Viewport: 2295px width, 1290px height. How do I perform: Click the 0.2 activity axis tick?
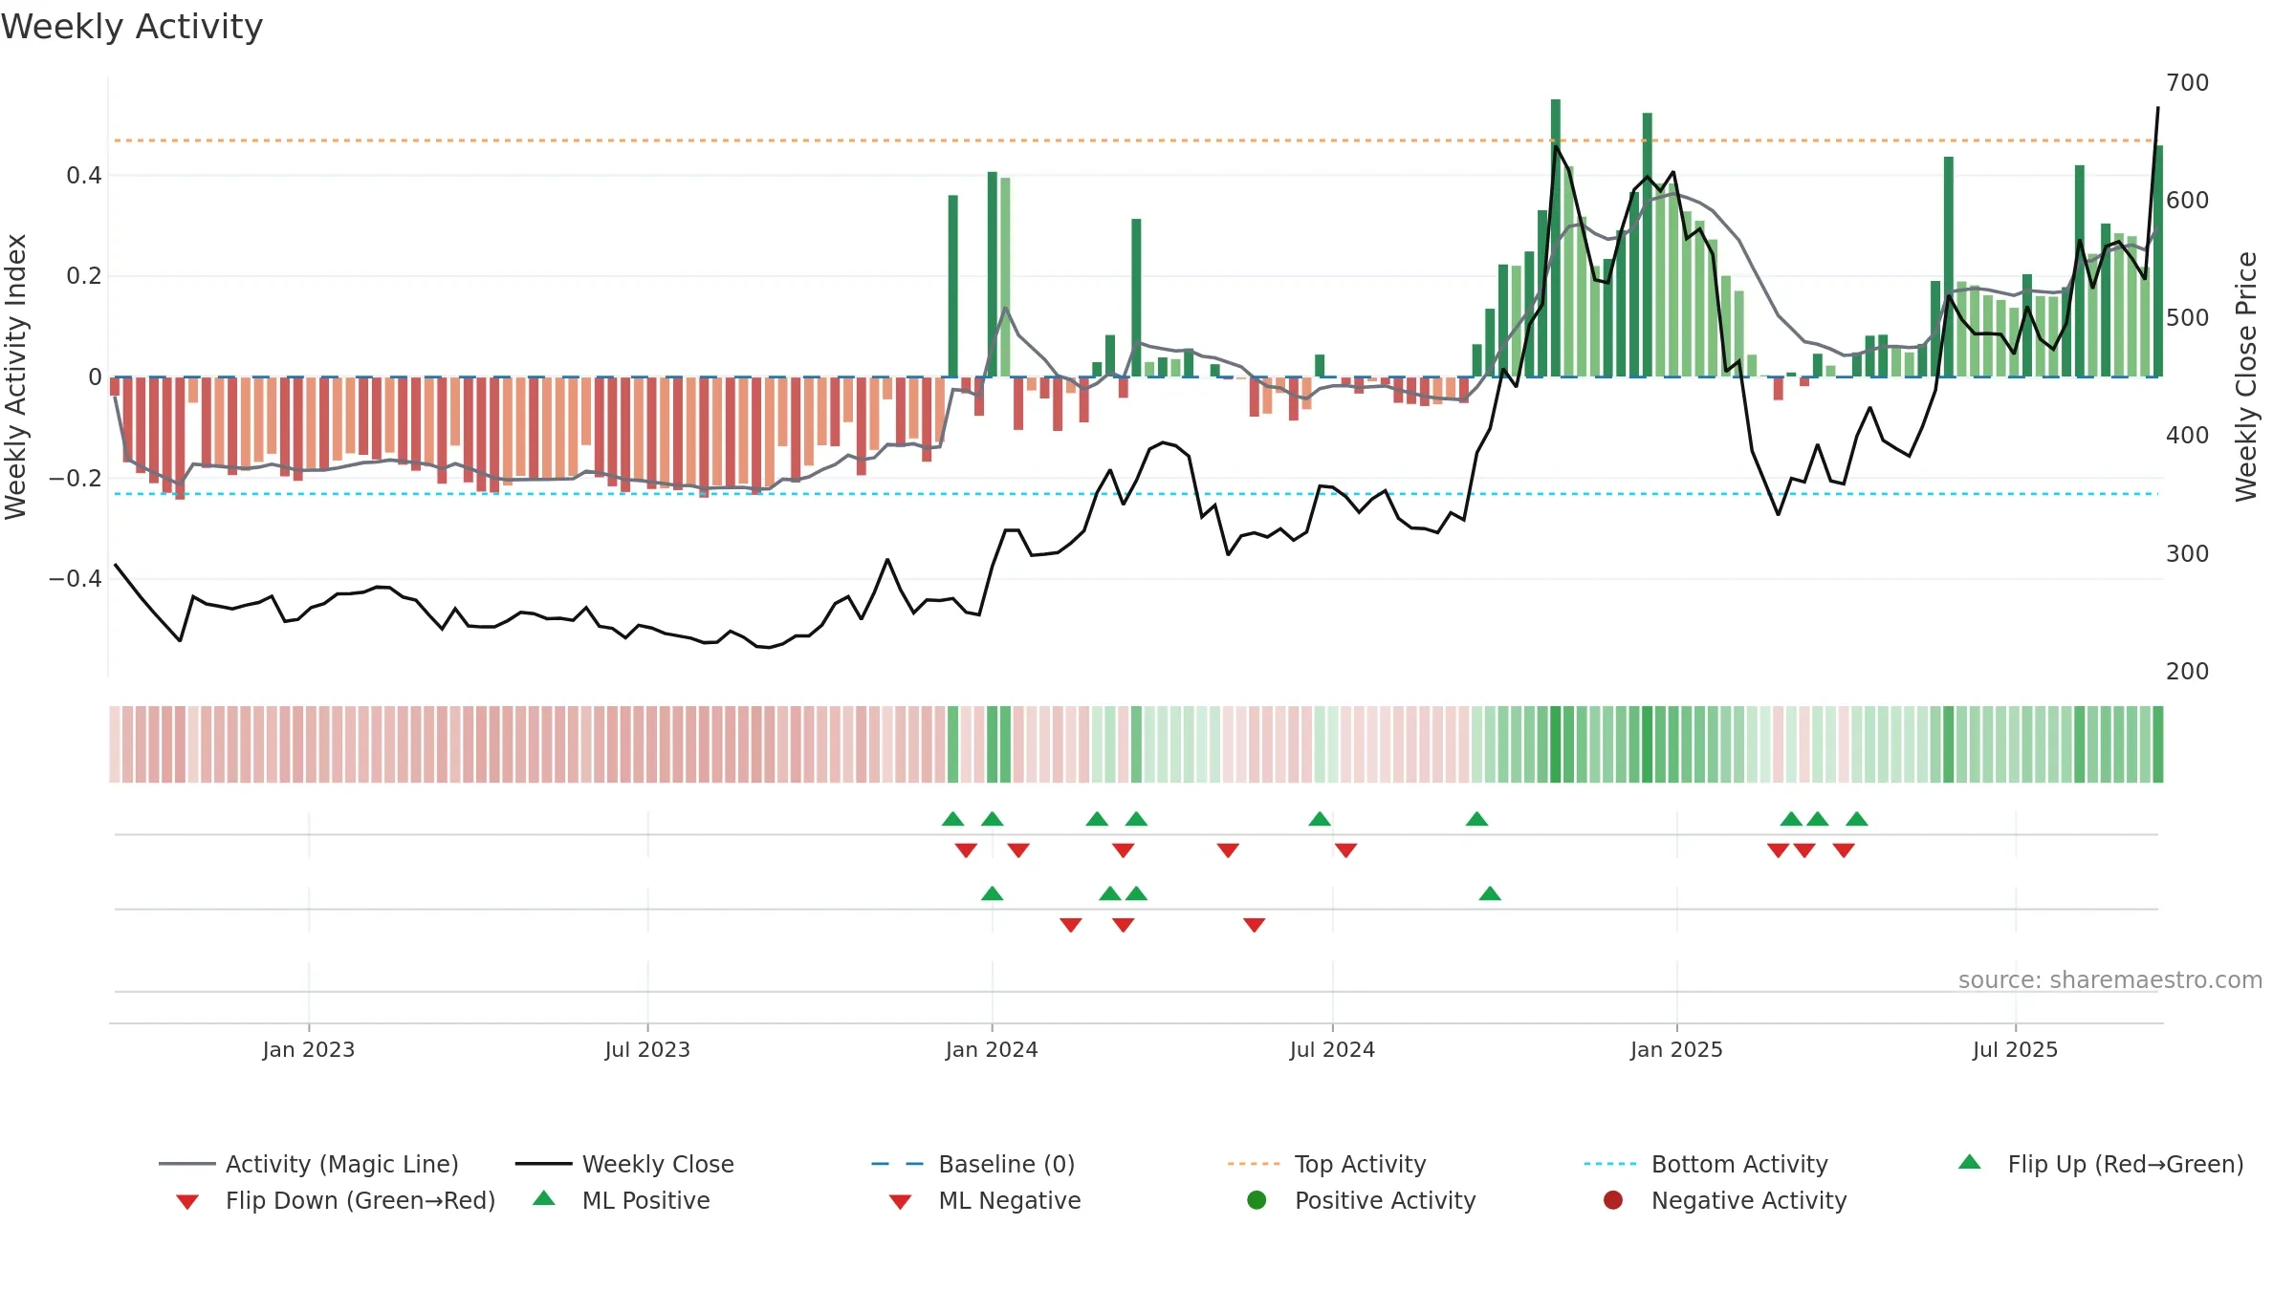84,276
